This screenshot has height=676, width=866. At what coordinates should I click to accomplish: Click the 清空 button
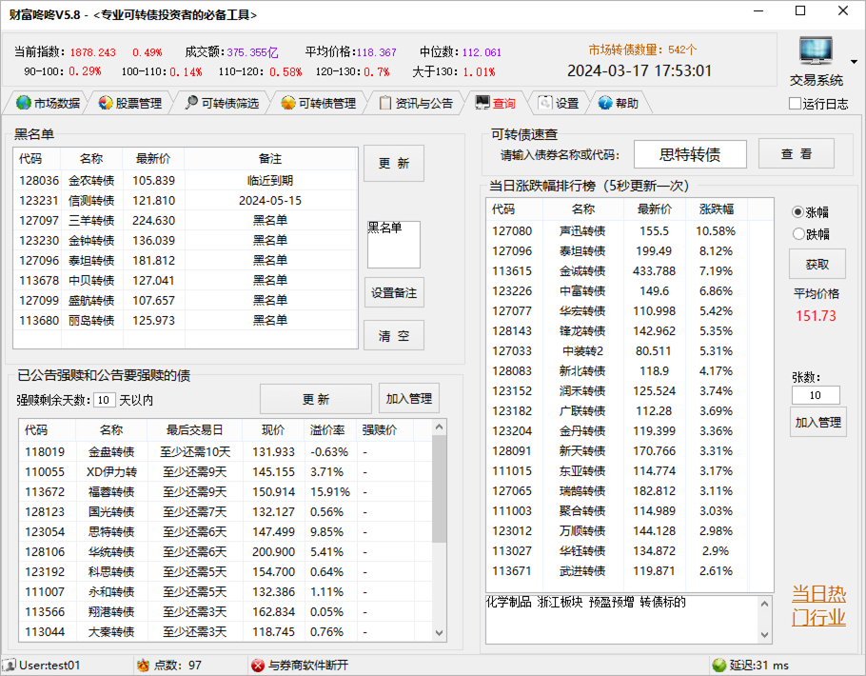click(394, 335)
